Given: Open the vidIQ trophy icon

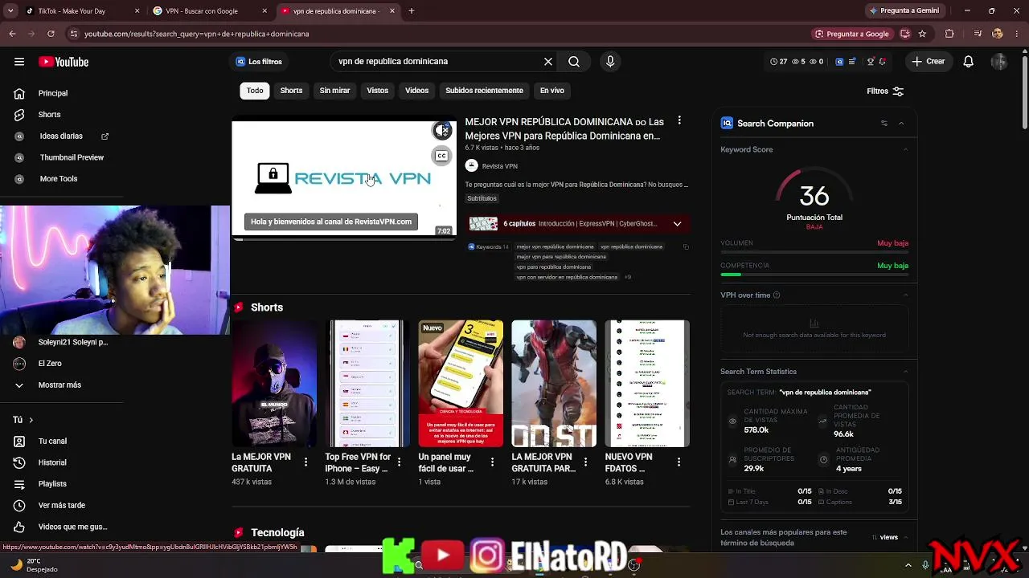Looking at the screenshot, I should (870, 62).
